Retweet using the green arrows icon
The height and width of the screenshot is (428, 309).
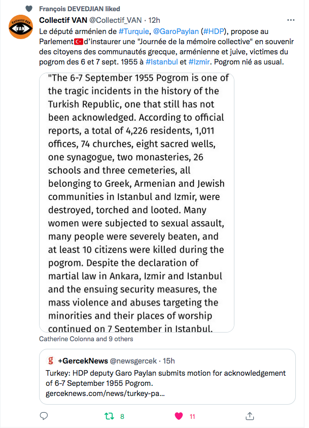pos(109,416)
